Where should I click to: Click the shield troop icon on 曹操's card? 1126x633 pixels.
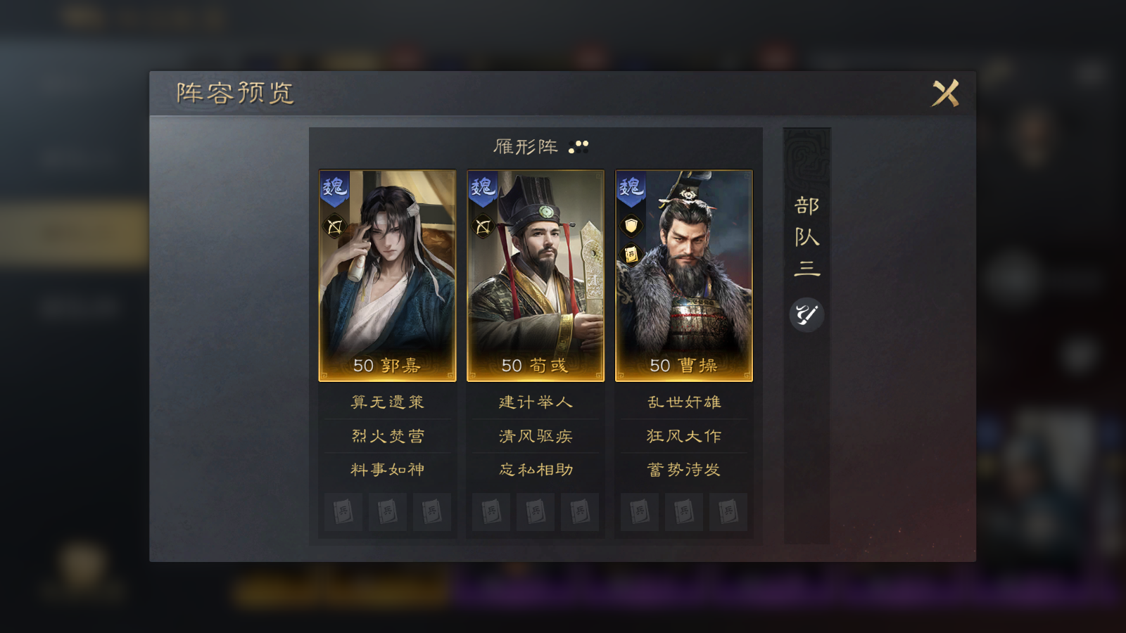[x=631, y=226]
